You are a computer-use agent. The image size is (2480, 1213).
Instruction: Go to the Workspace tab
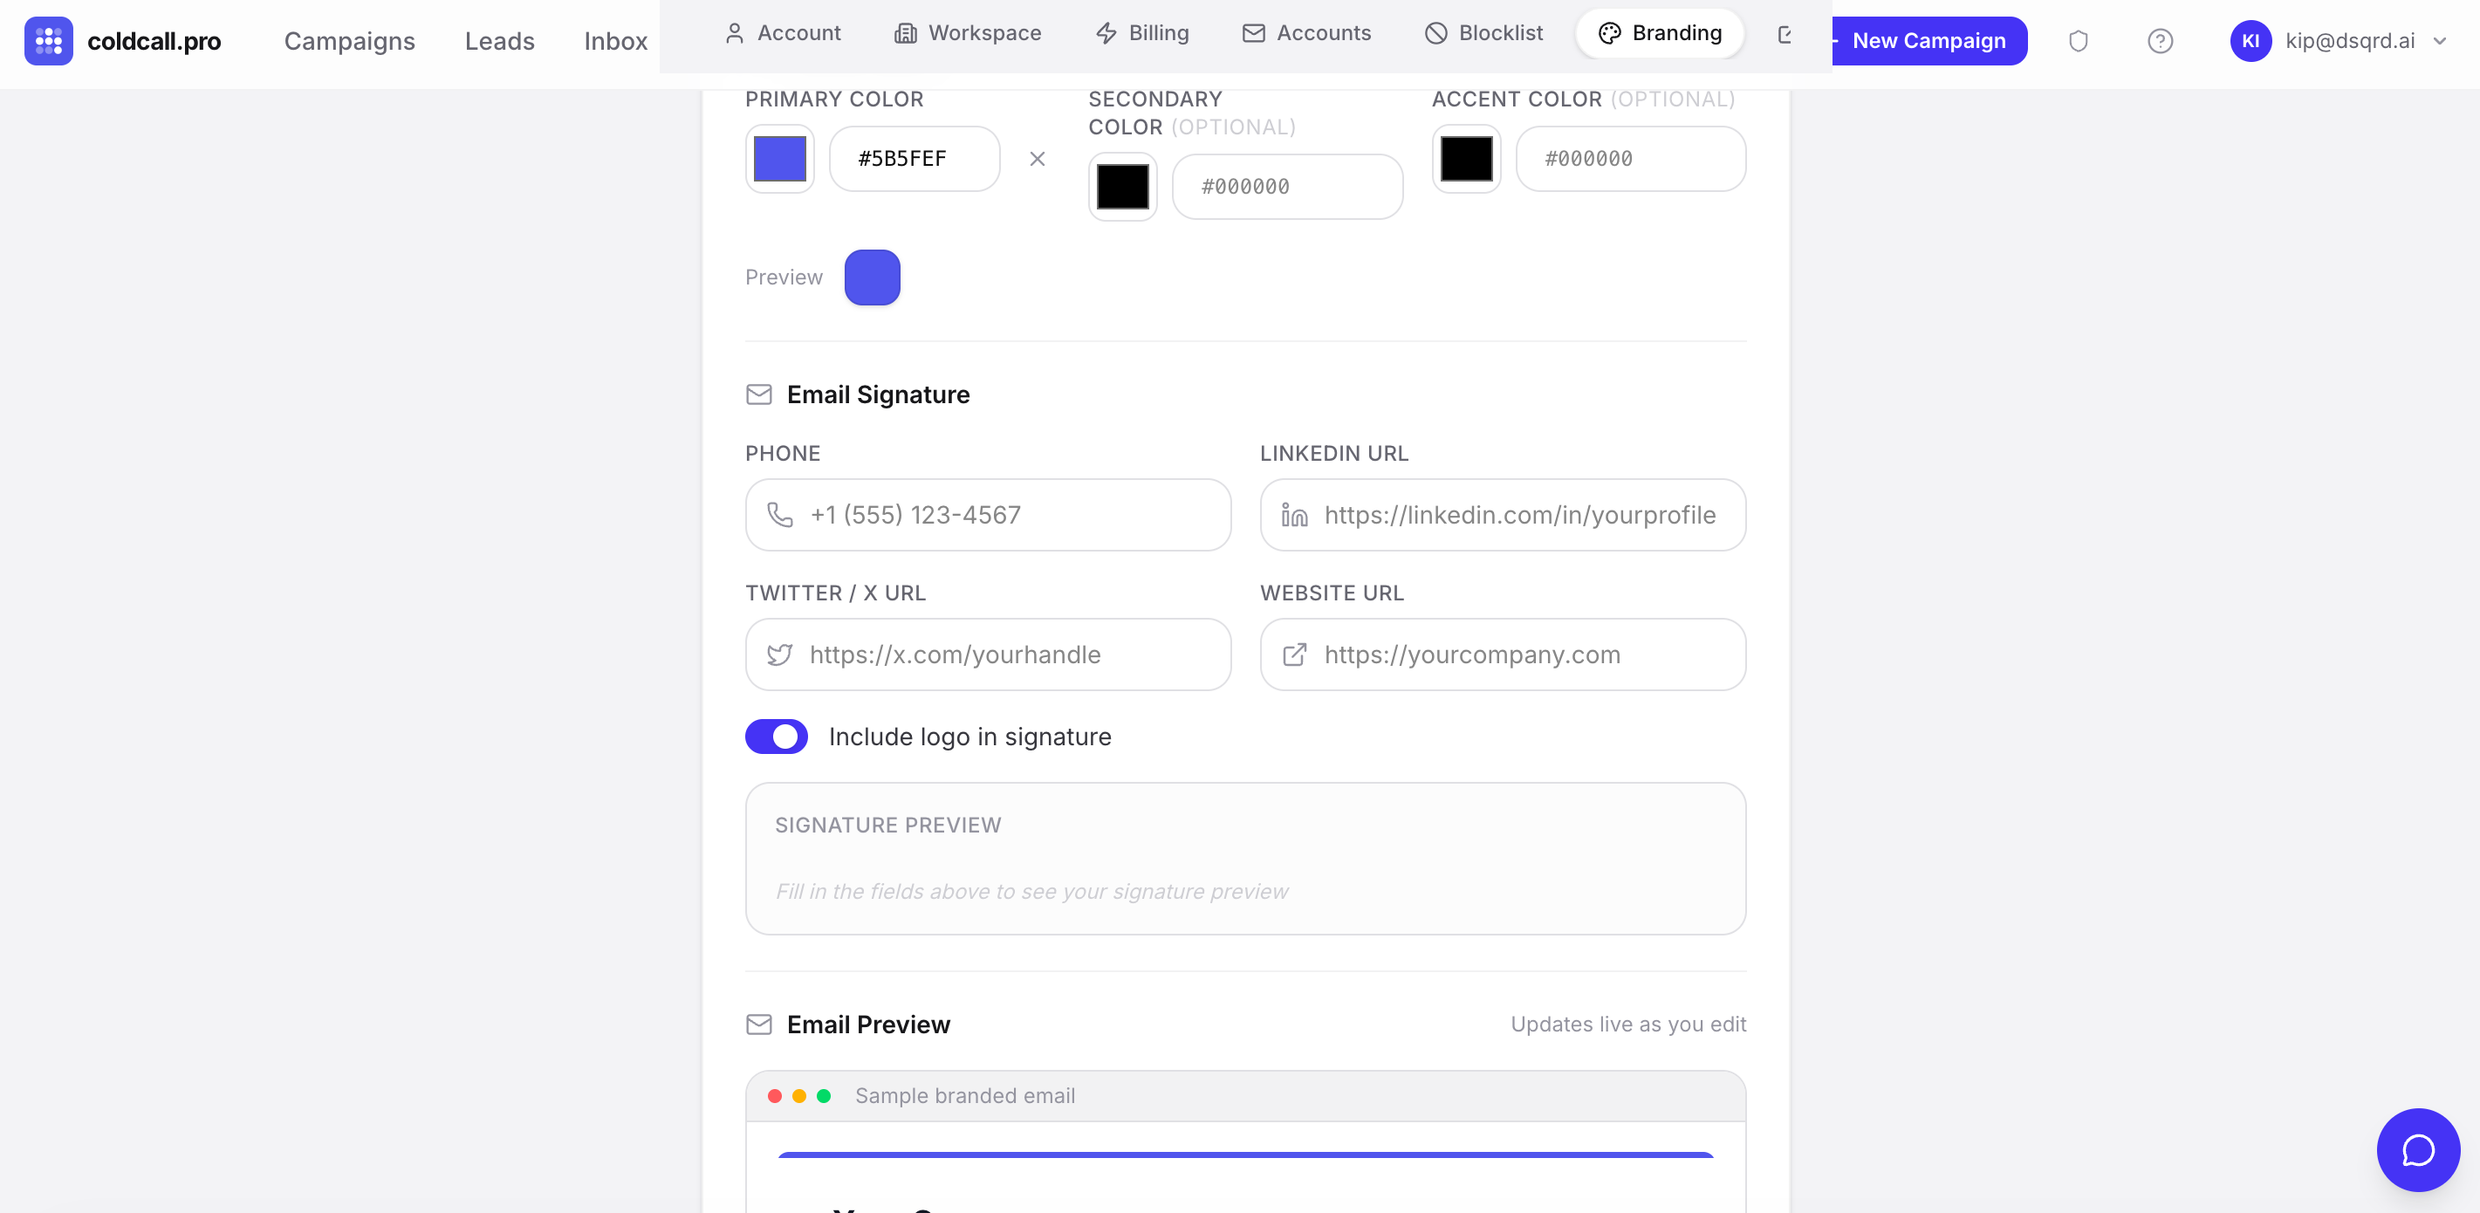tap(968, 33)
